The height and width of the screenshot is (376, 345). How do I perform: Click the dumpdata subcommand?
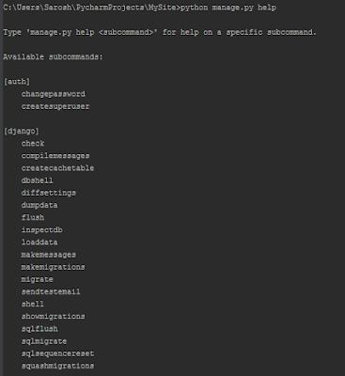tap(39, 205)
